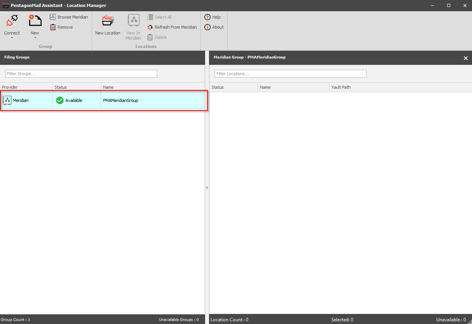
Task: Sort locations by Vault Path column header
Action: coord(401,87)
